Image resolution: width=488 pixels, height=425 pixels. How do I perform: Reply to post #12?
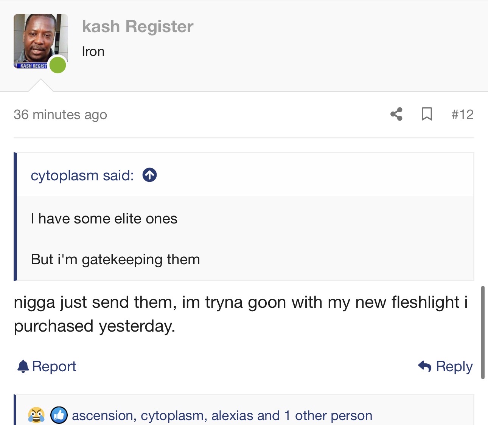446,366
